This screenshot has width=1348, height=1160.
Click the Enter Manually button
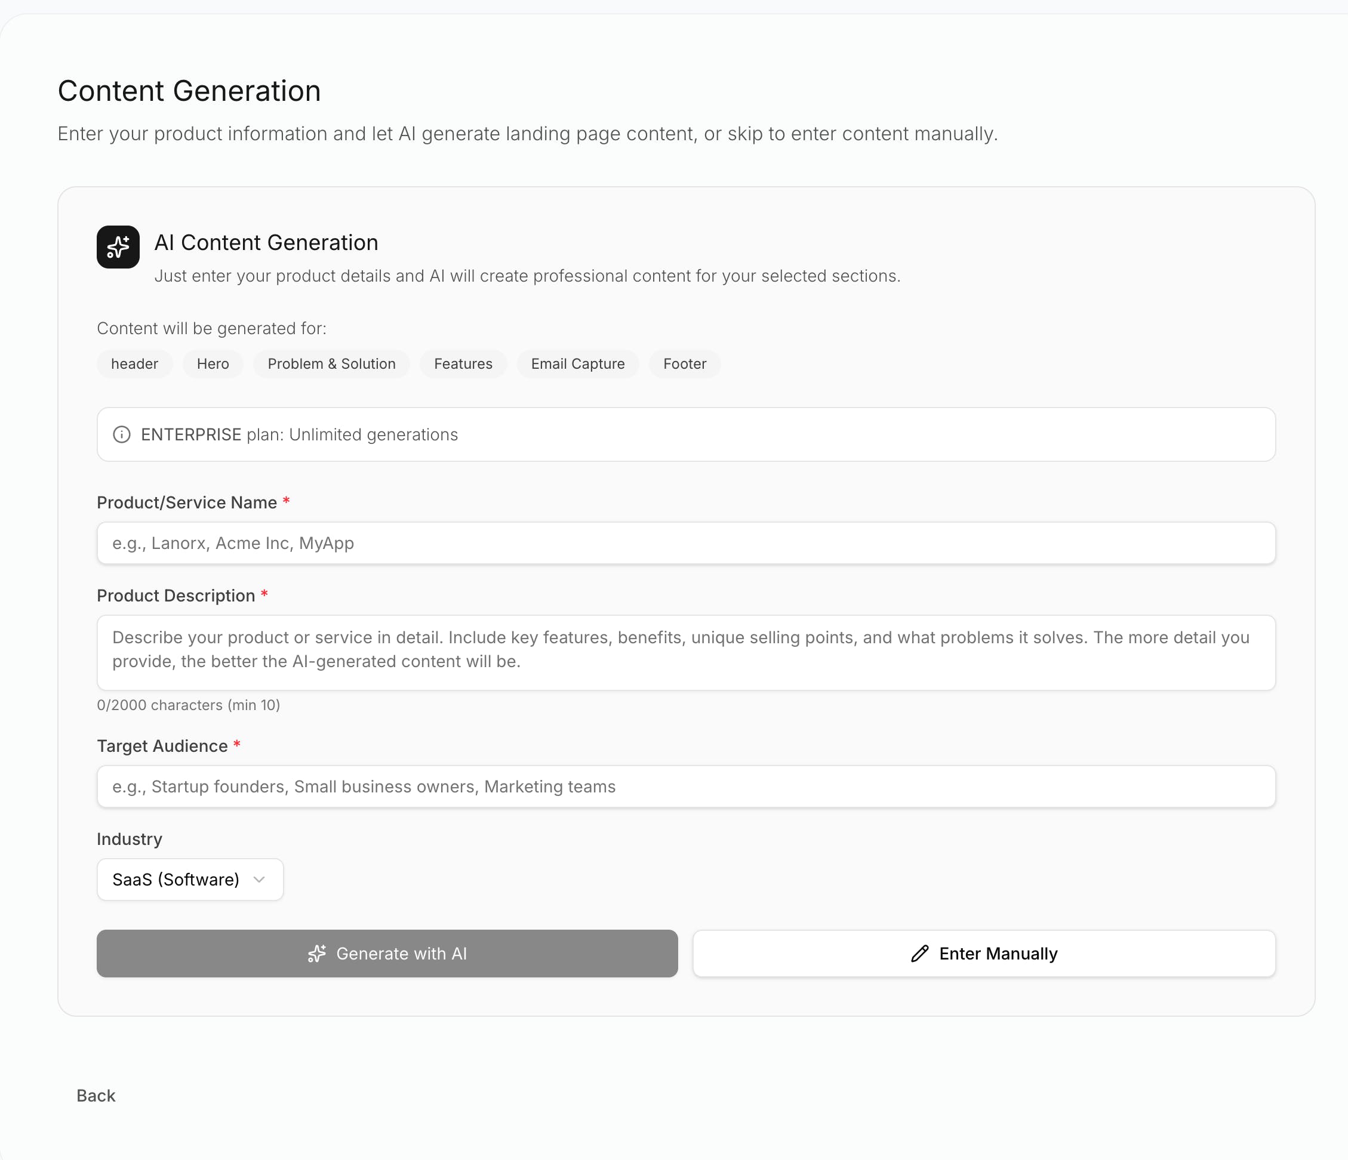coord(984,954)
